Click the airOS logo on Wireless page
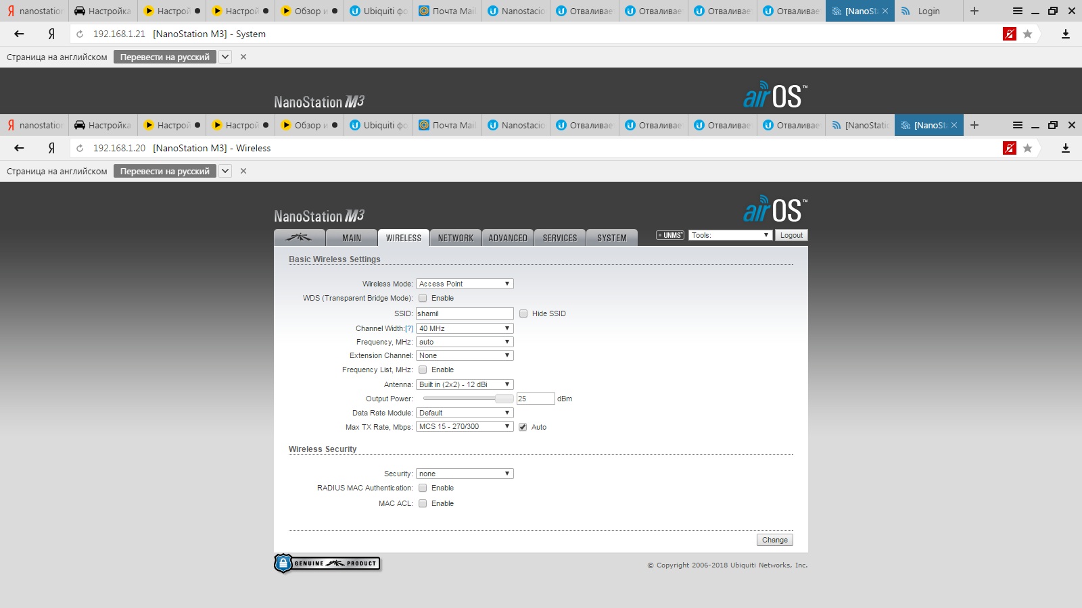 coord(775,209)
